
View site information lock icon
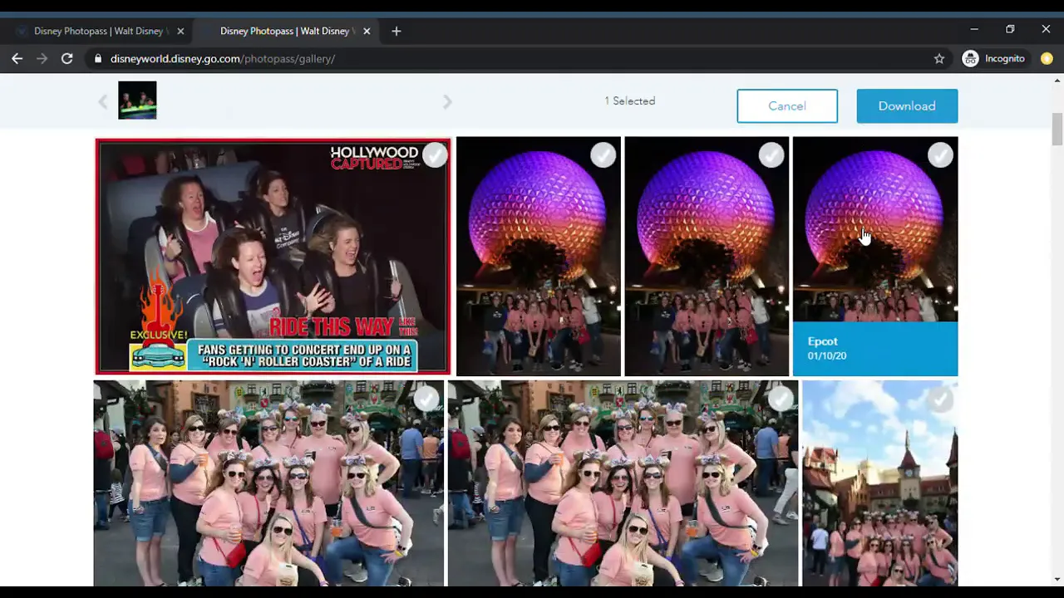point(98,59)
